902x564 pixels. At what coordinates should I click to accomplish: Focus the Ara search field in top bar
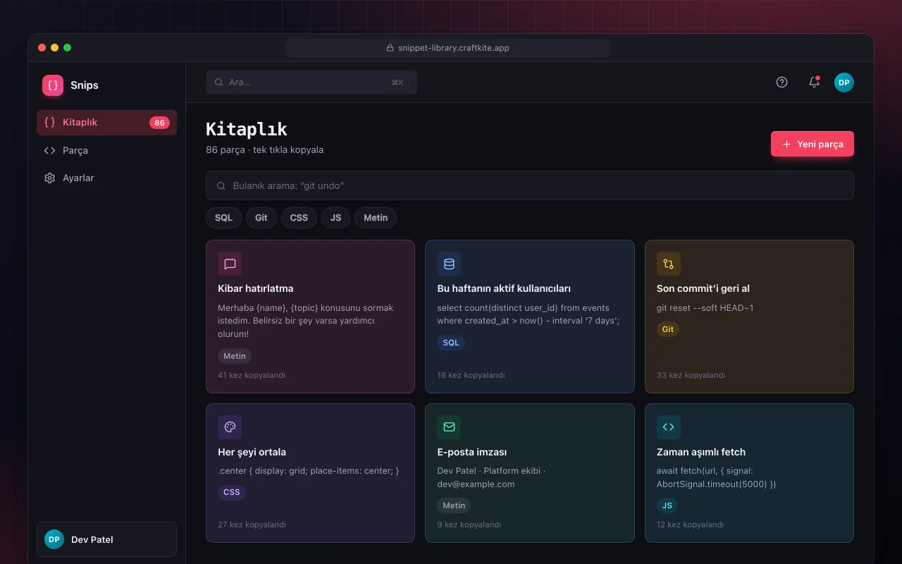pos(311,82)
